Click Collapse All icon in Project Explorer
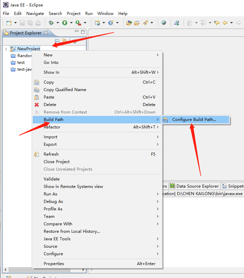Image resolution: width=244 pixels, height=278 pixels. click(x=57, y=41)
